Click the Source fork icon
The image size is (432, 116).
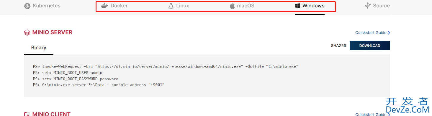click(368, 6)
